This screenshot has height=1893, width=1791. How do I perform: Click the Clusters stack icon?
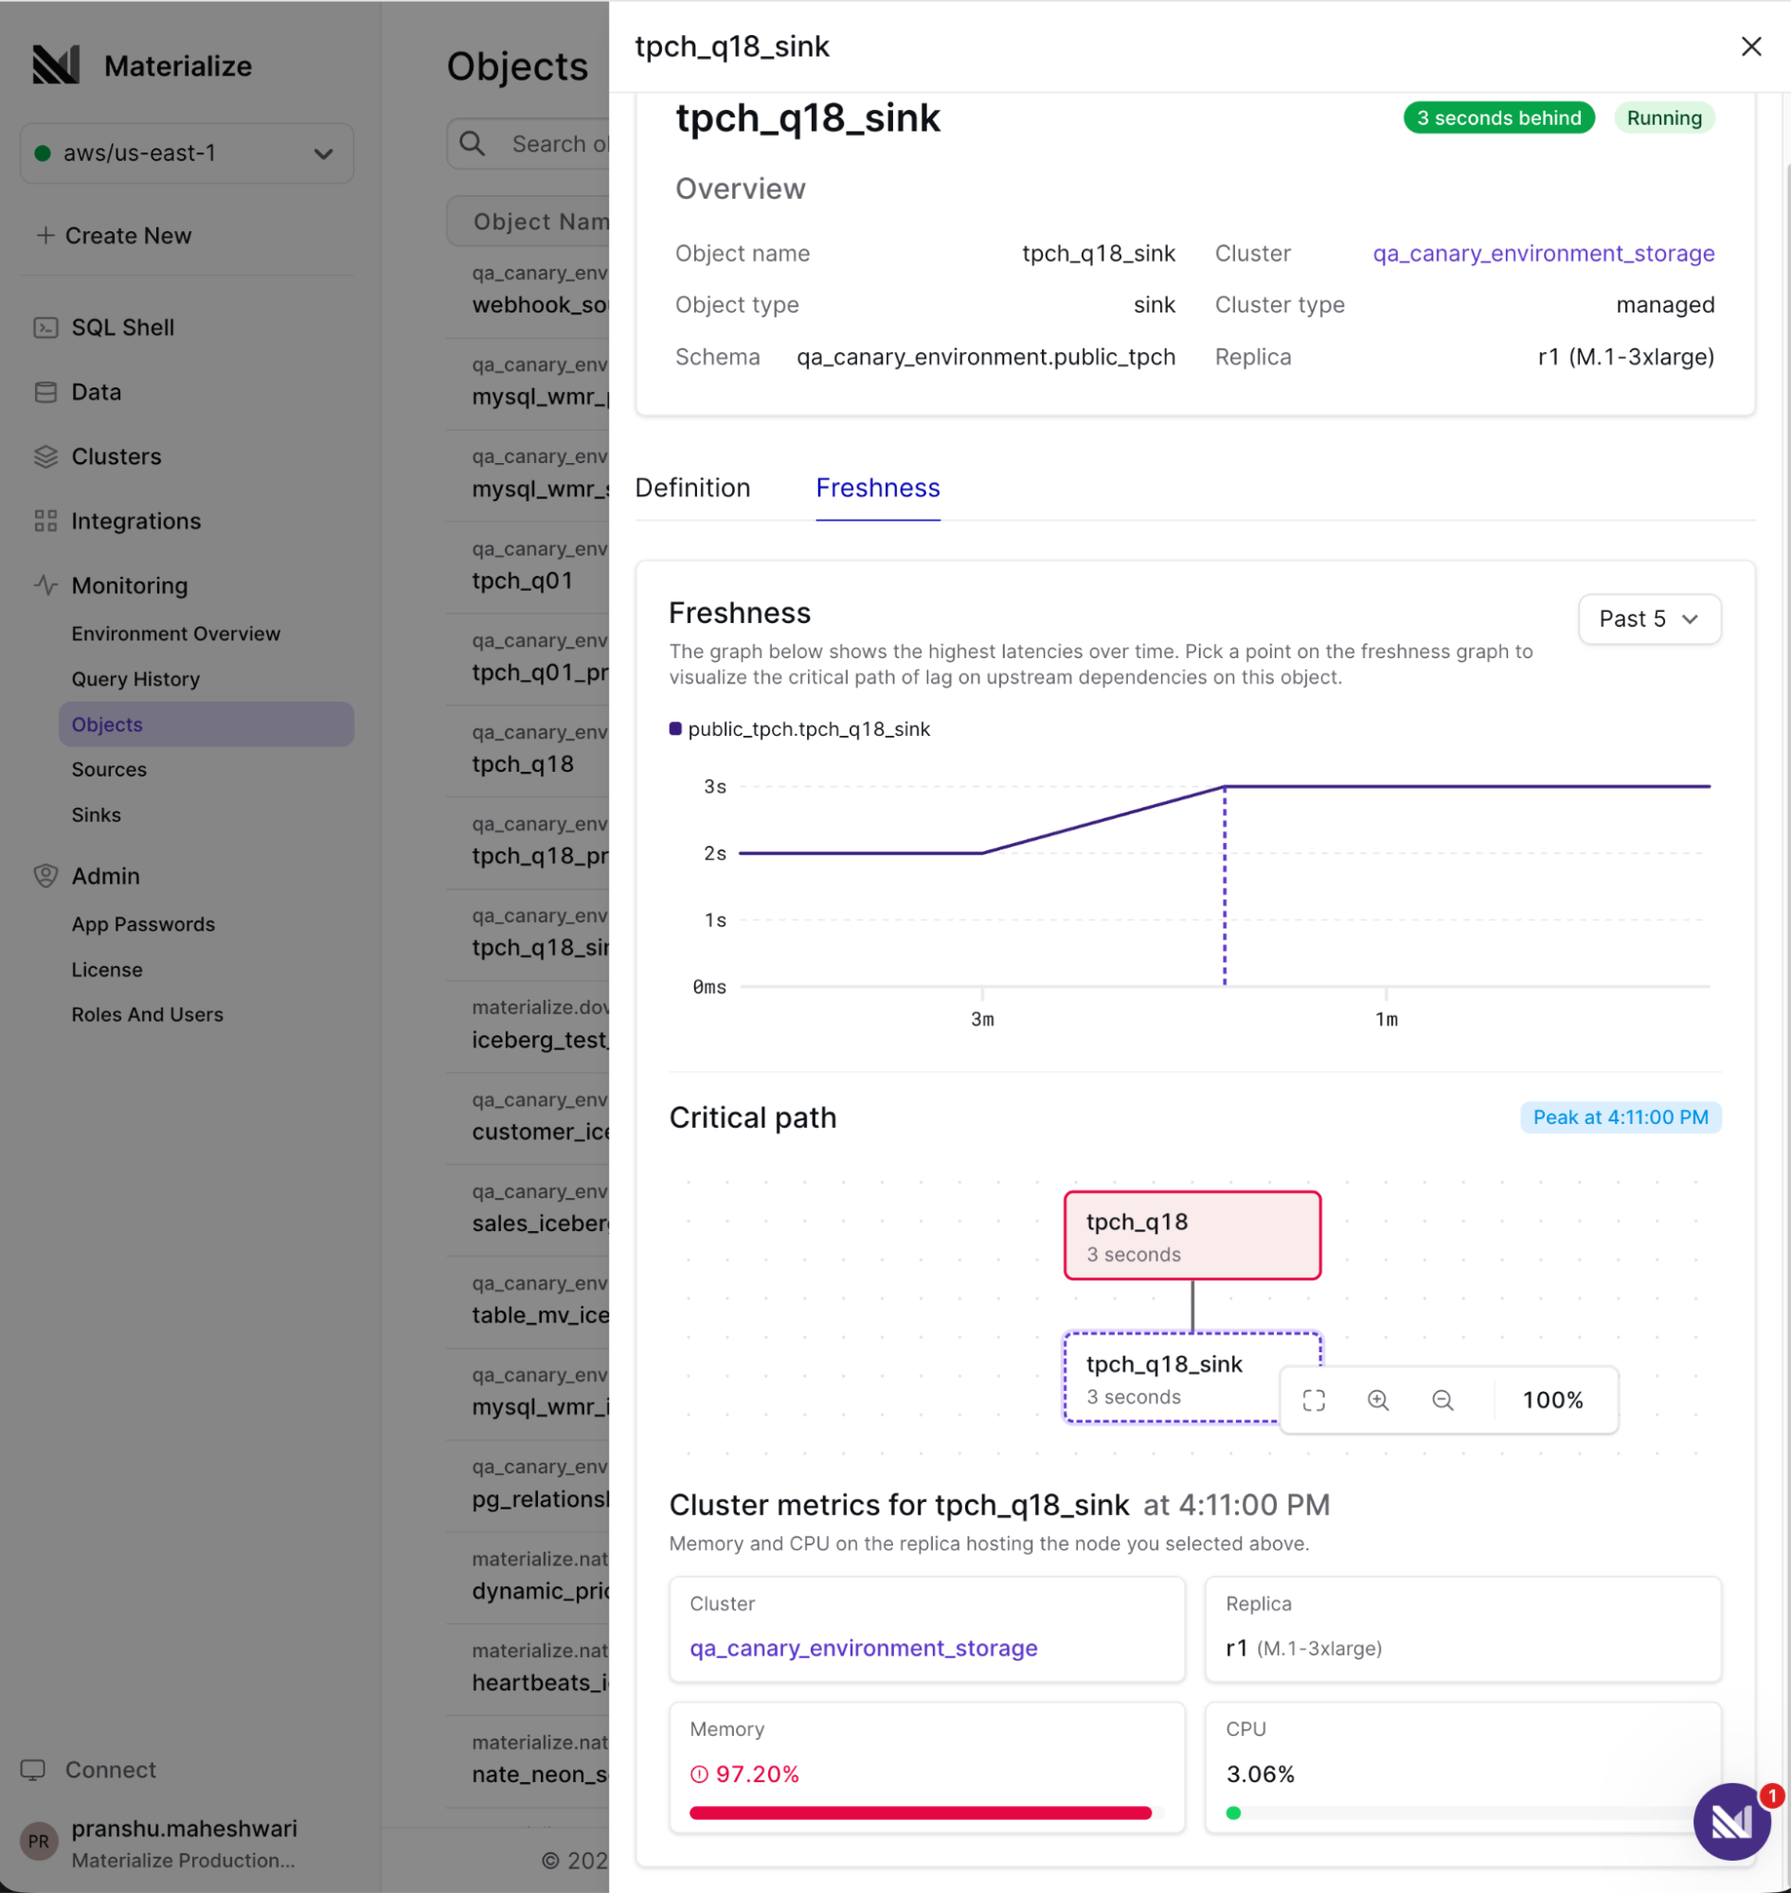tap(45, 456)
